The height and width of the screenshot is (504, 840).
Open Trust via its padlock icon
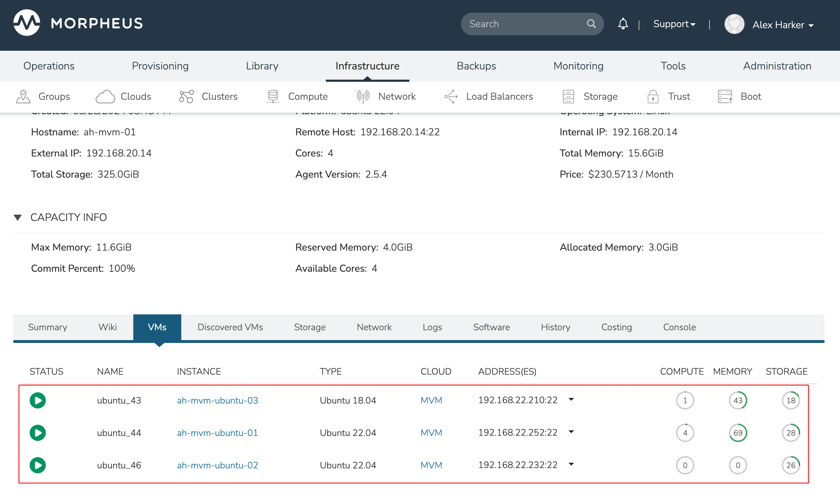[x=653, y=97]
